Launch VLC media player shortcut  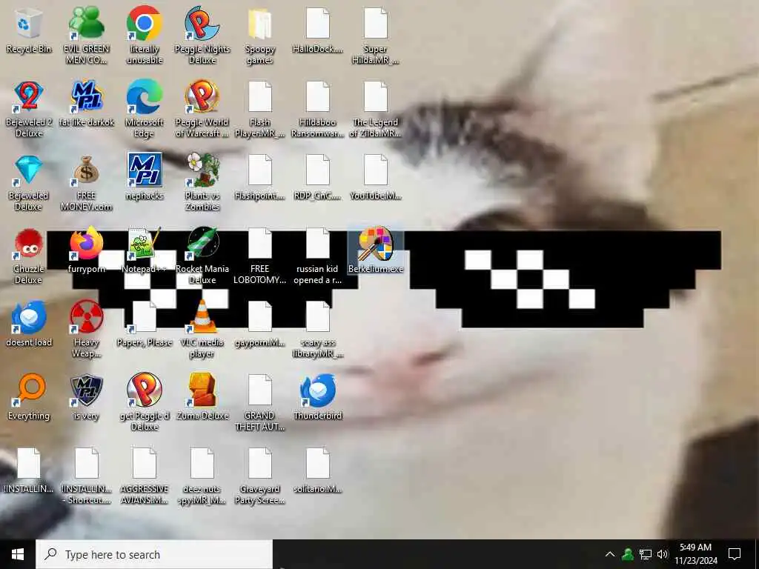pos(202,330)
